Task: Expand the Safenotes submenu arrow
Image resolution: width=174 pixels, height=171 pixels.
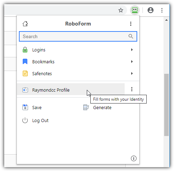Action: [x=132, y=73]
